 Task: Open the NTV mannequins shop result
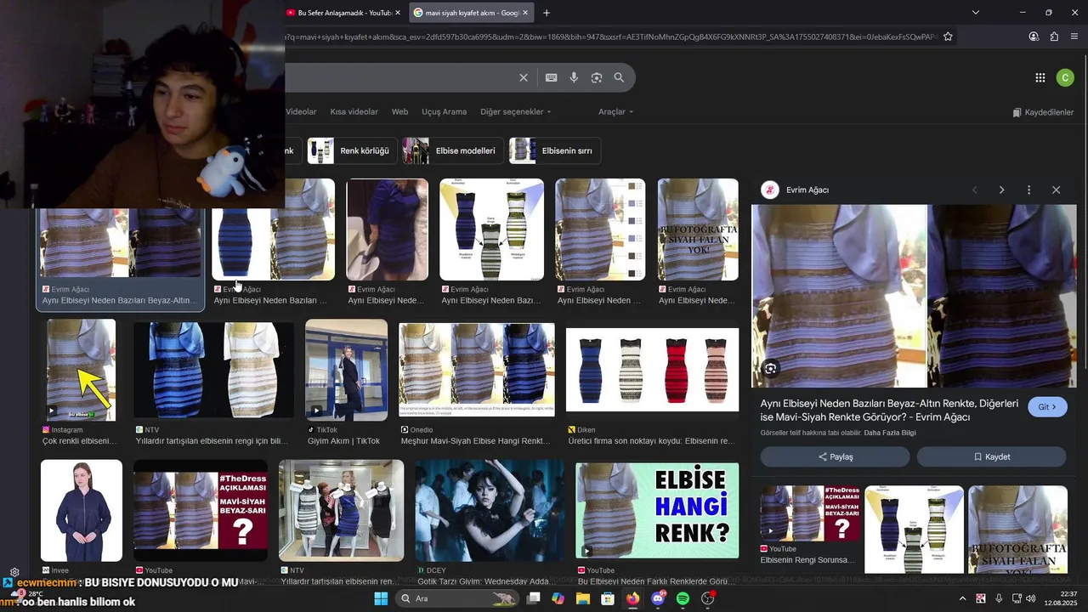[342, 510]
